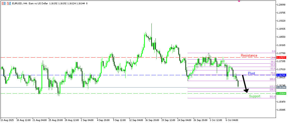Click 1.15085 on the price scale
Viewport: 289px width, 123px height.
point(282,110)
